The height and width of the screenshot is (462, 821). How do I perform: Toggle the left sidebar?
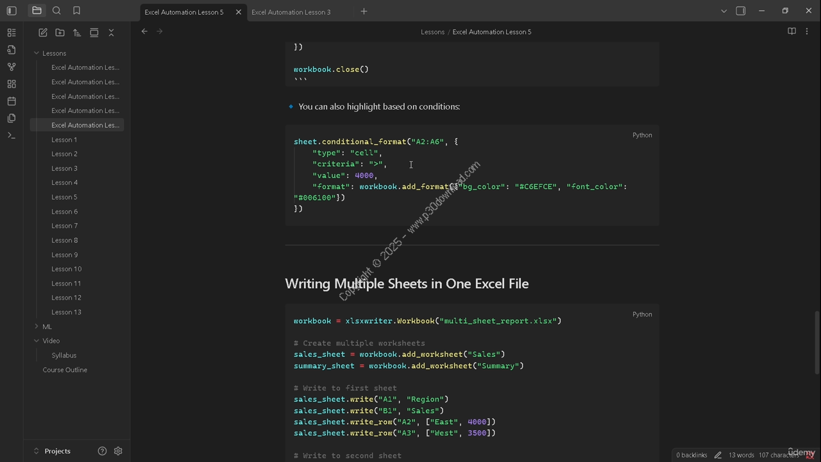12,11
